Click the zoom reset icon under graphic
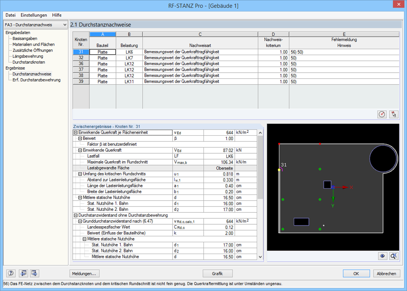Image resolution: width=407 pixels, height=291 pixels. click(394, 256)
